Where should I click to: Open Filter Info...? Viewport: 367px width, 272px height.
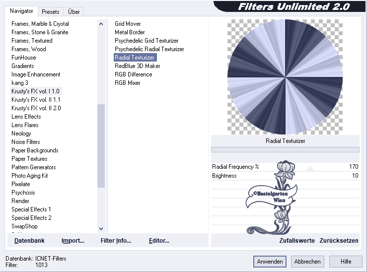[116, 241]
